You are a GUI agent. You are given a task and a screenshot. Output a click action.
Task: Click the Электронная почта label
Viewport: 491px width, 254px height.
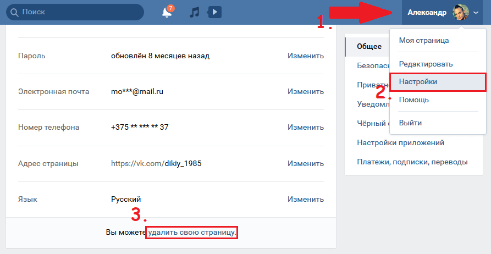pos(53,91)
